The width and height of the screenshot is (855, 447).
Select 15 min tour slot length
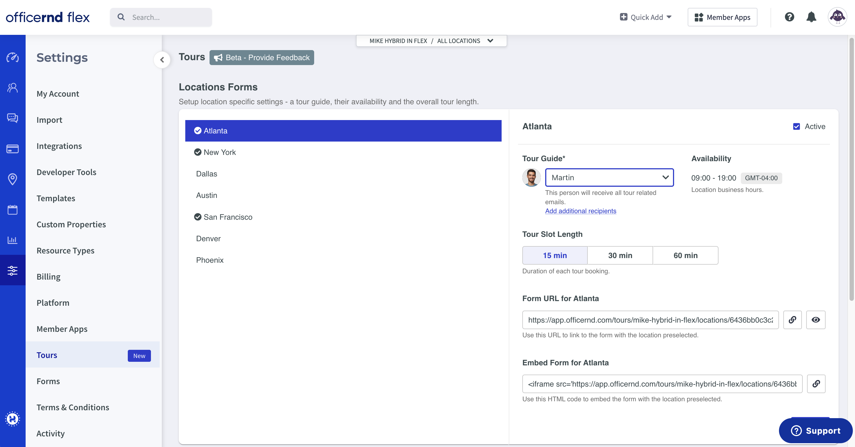555,255
